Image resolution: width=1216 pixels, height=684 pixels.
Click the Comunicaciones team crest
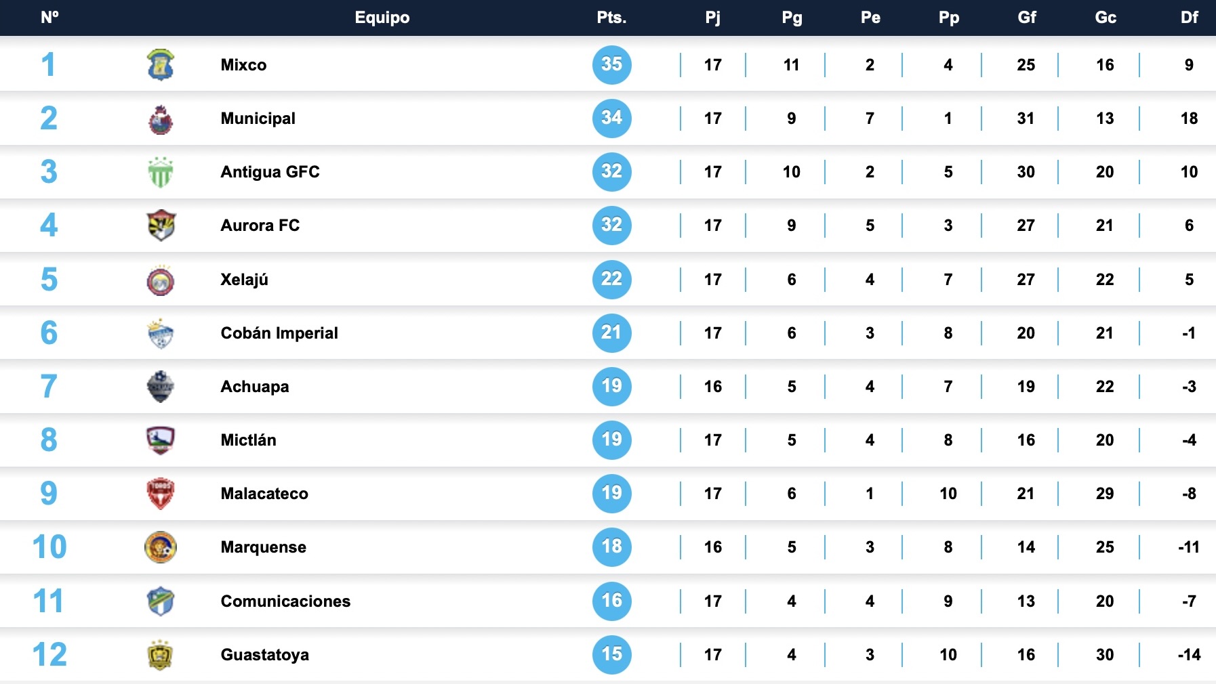[x=161, y=601]
